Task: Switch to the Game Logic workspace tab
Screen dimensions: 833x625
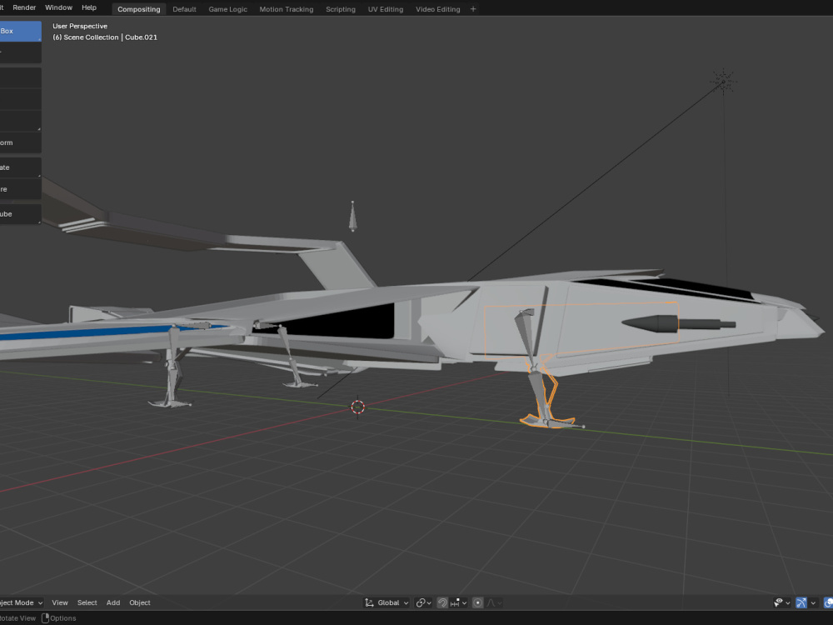Action: coord(228,9)
